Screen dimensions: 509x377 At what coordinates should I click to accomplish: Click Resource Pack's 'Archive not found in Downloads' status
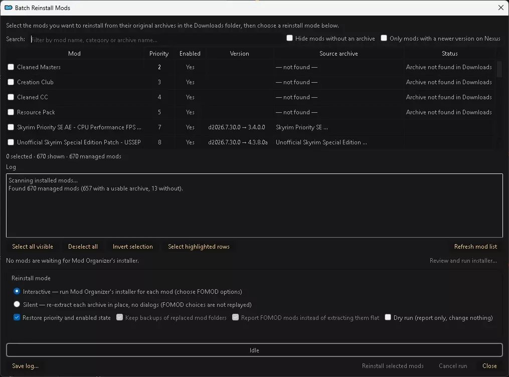(x=449, y=112)
